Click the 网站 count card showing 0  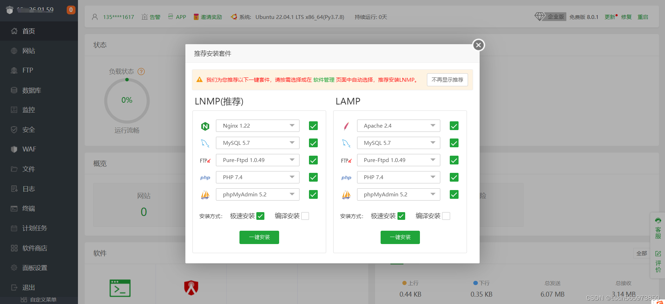coord(144,205)
